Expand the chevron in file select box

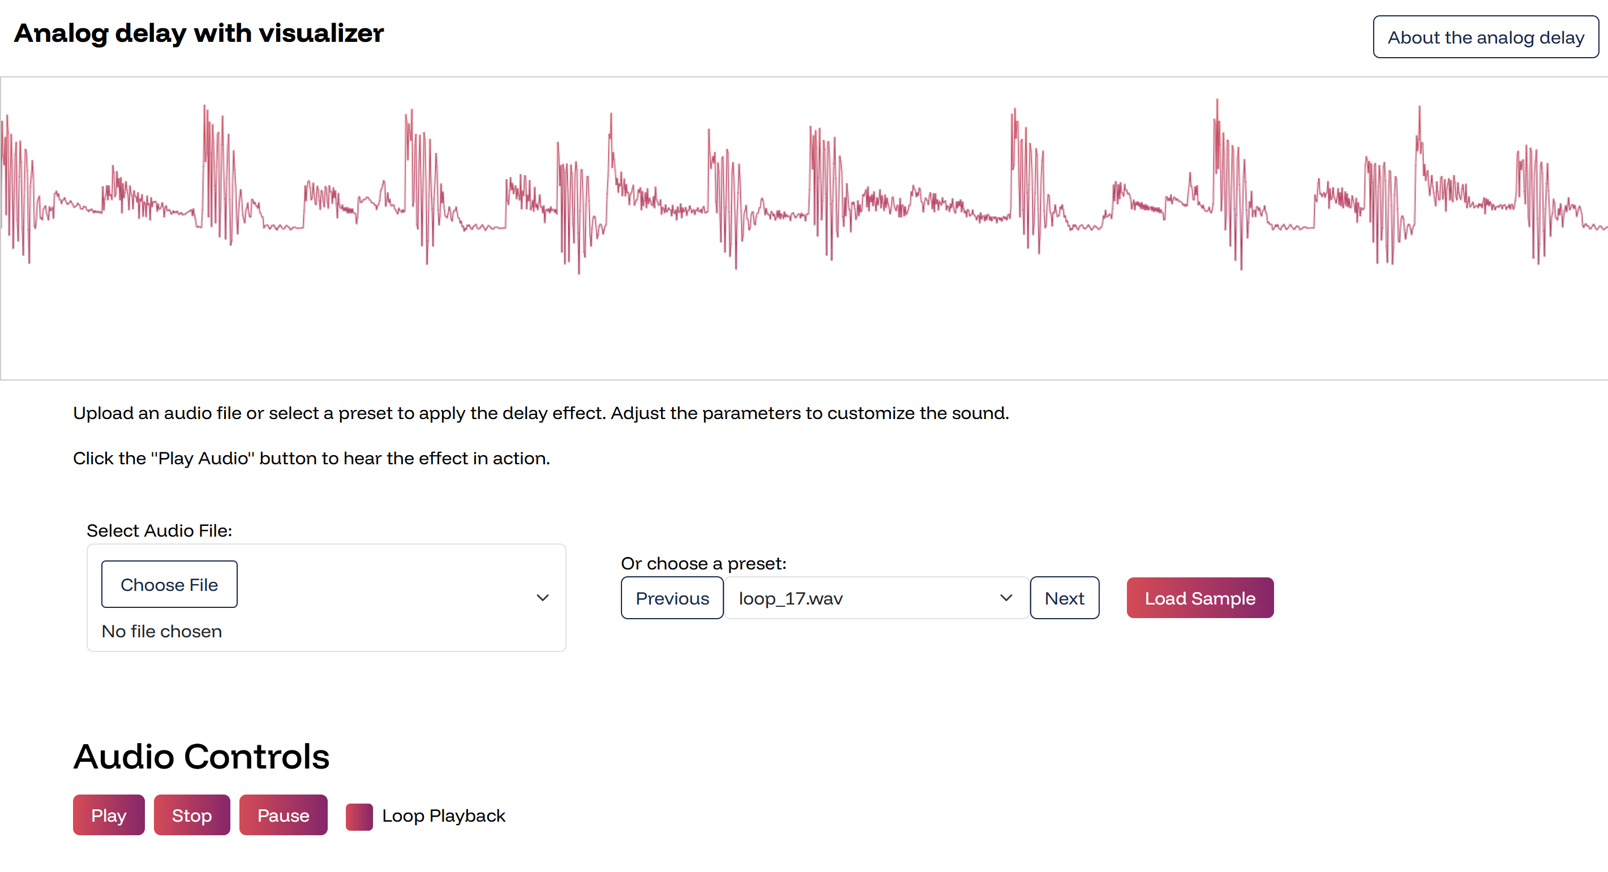[542, 598]
